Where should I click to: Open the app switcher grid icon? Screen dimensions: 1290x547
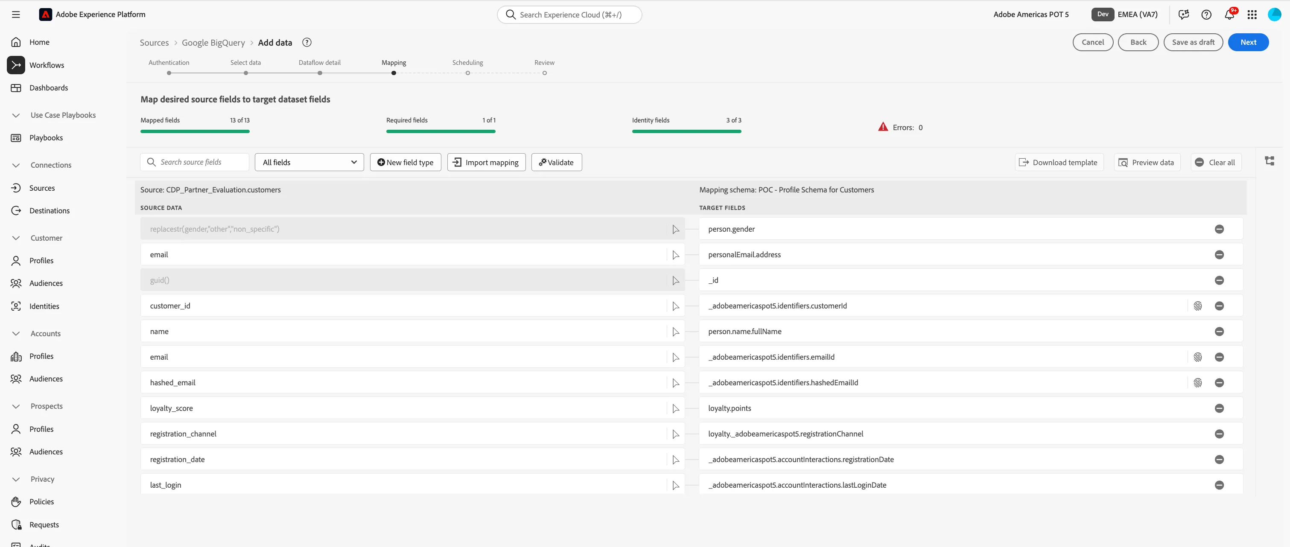(1252, 15)
